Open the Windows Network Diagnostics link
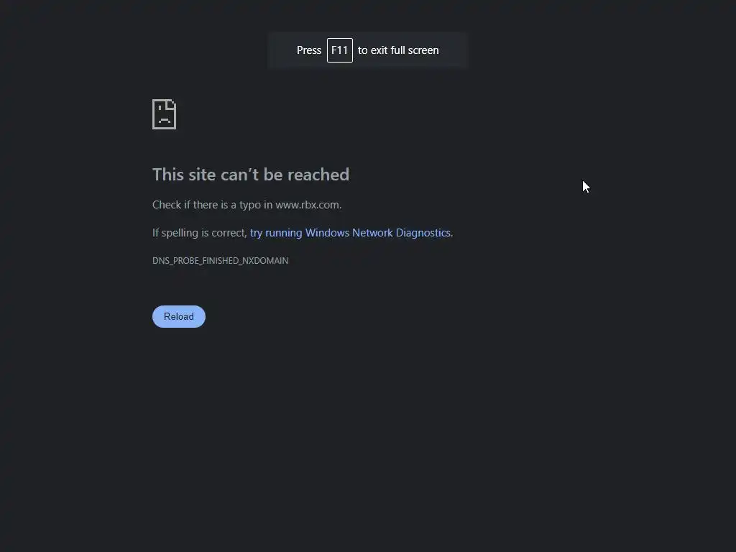This screenshot has height=552, width=736. point(350,233)
